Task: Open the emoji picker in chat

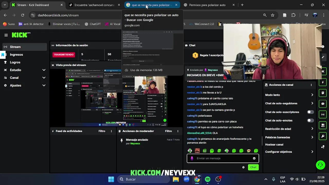Action: click(254, 158)
